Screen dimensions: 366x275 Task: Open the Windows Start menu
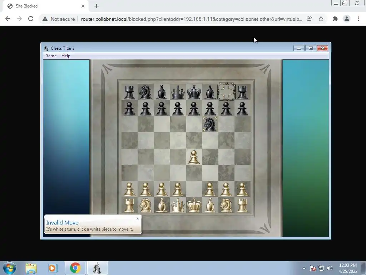pos(10,268)
